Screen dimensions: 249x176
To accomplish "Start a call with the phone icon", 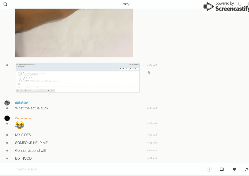I will click(239, 4).
